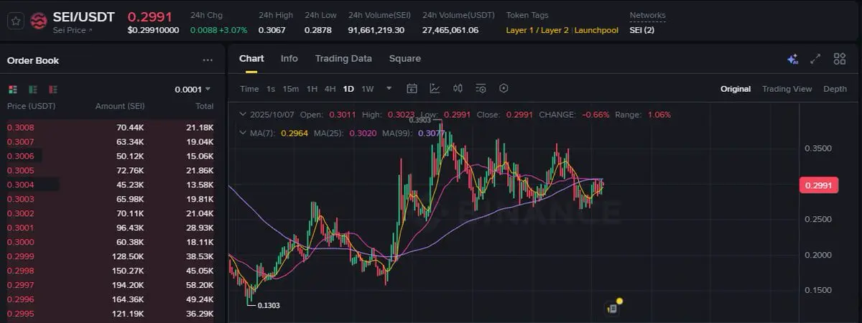Open the chart calendar date picker icon
Image resolution: width=862 pixels, height=323 pixels.
[412, 89]
